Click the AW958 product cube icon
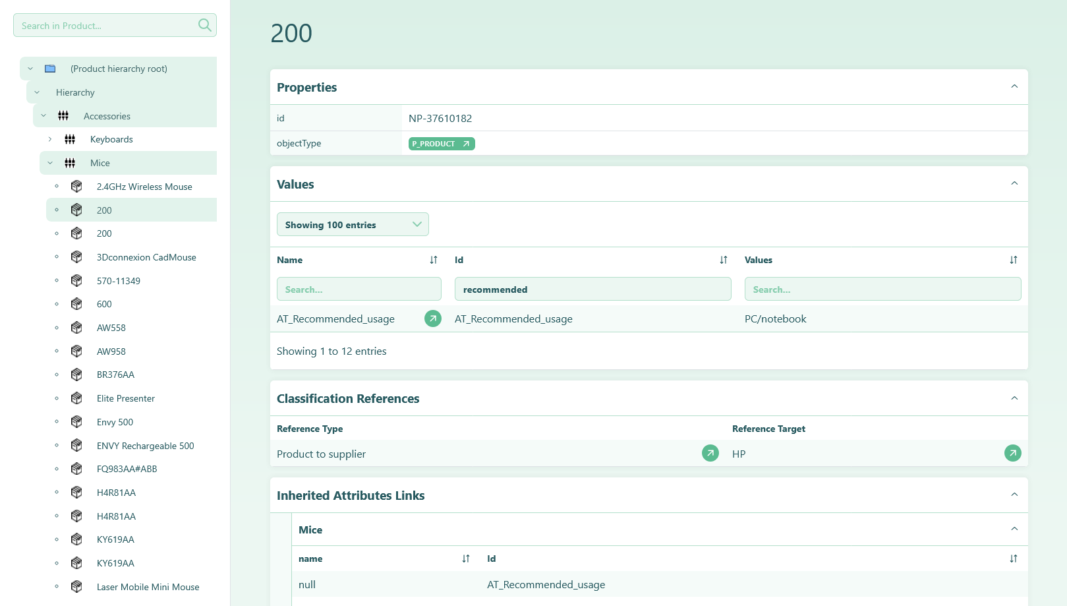 [x=76, y=351]
